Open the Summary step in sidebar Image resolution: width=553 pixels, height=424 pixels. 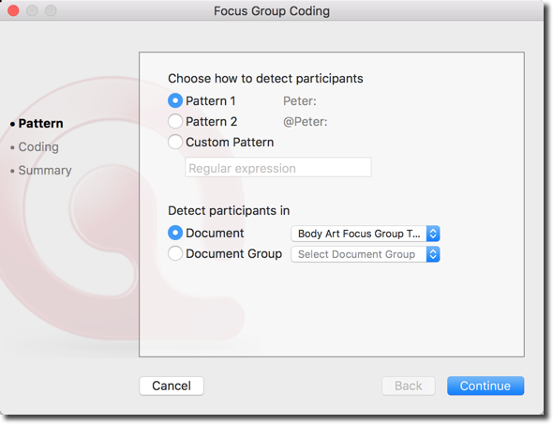tap(45, 170)
